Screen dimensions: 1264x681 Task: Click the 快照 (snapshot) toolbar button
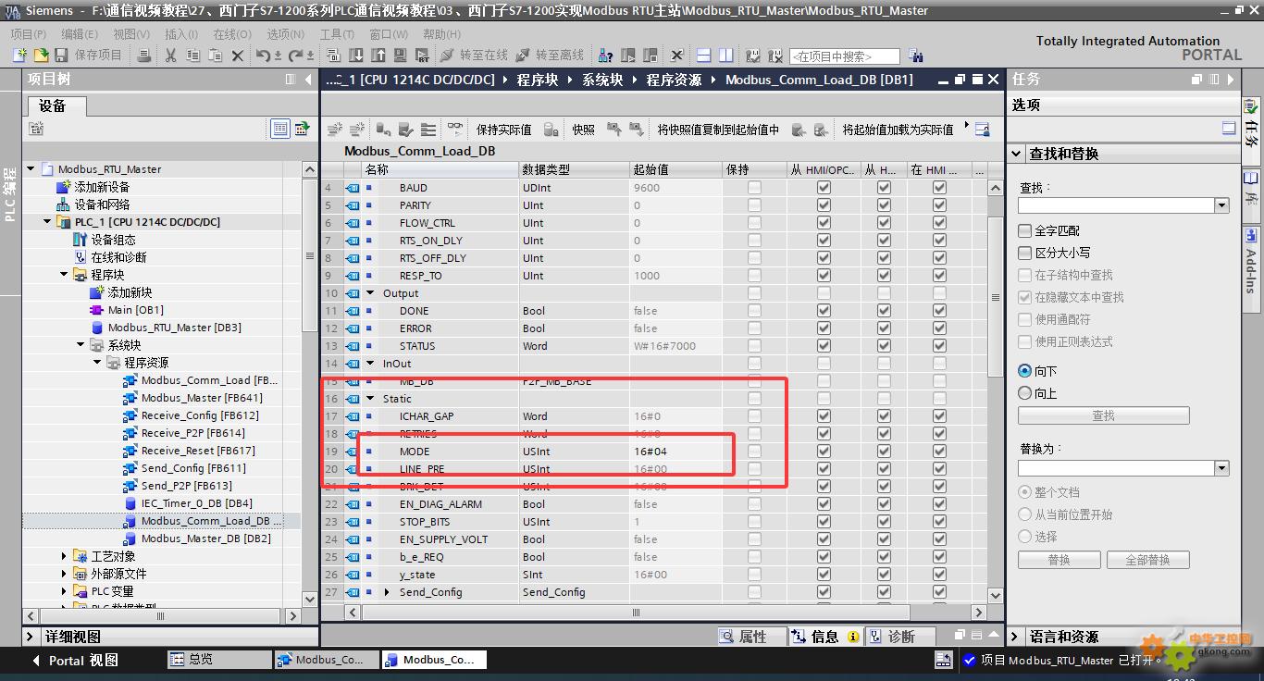pos(583,130)
